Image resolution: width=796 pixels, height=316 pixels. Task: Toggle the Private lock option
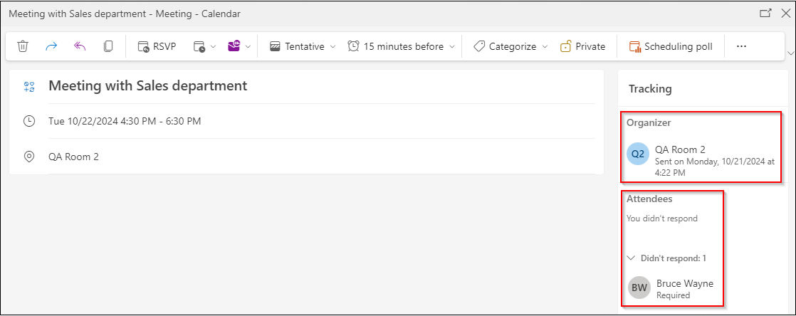click(x=583, y=47)
